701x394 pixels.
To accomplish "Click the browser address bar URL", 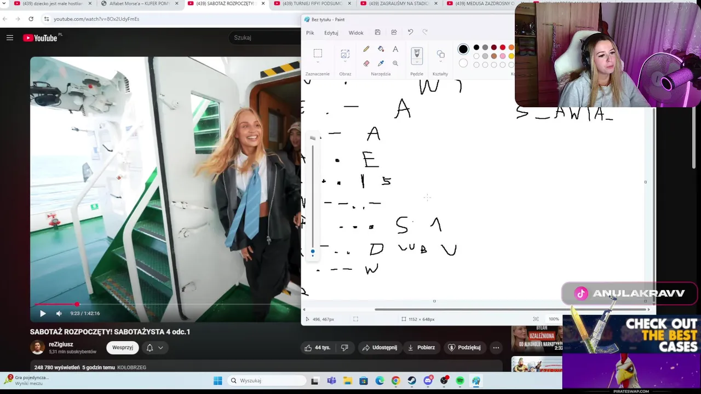I will pyautogui.click(x=96, y=19).
